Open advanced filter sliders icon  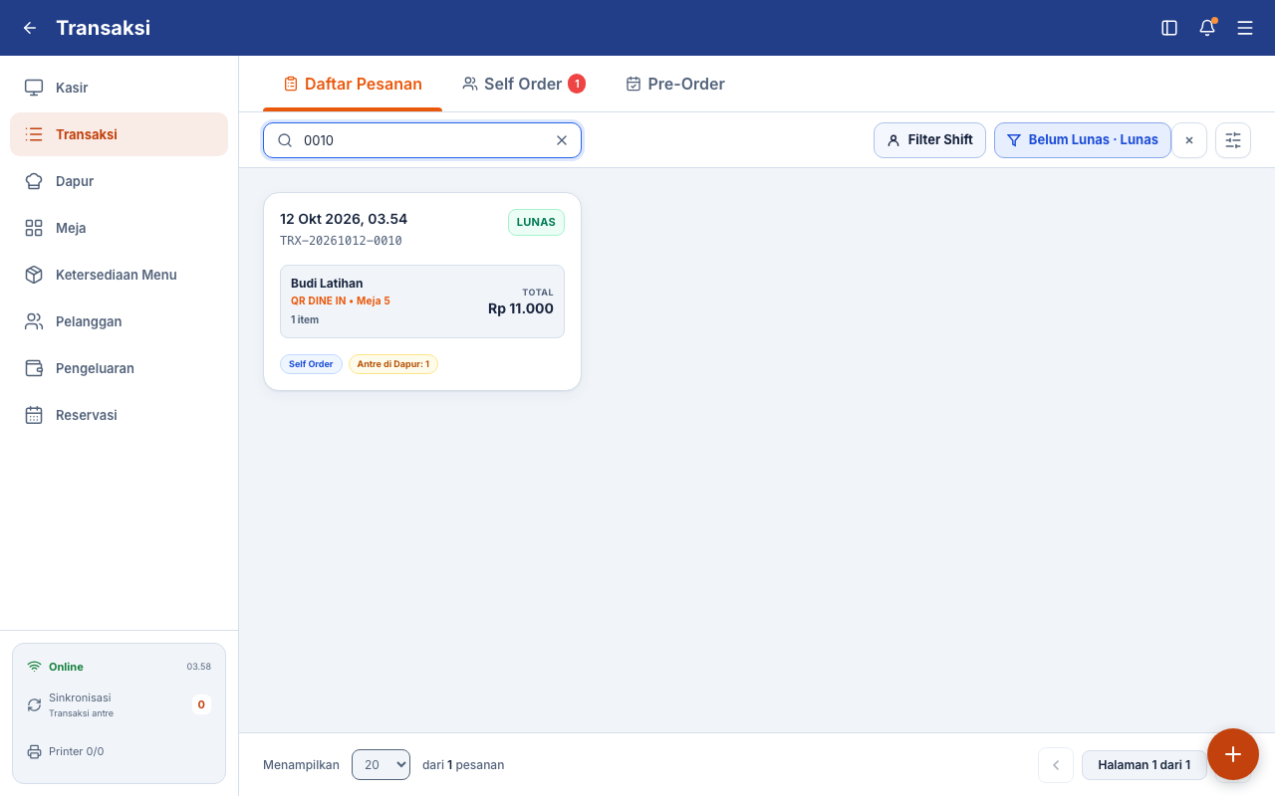[1233, 140]
